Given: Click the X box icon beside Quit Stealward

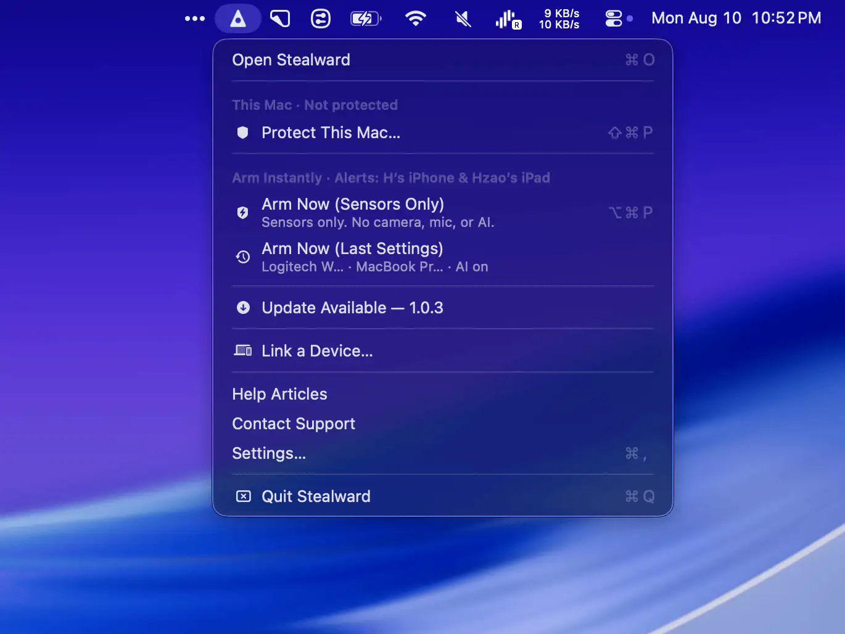Looking at the screenshot, I should coord(244,496).
